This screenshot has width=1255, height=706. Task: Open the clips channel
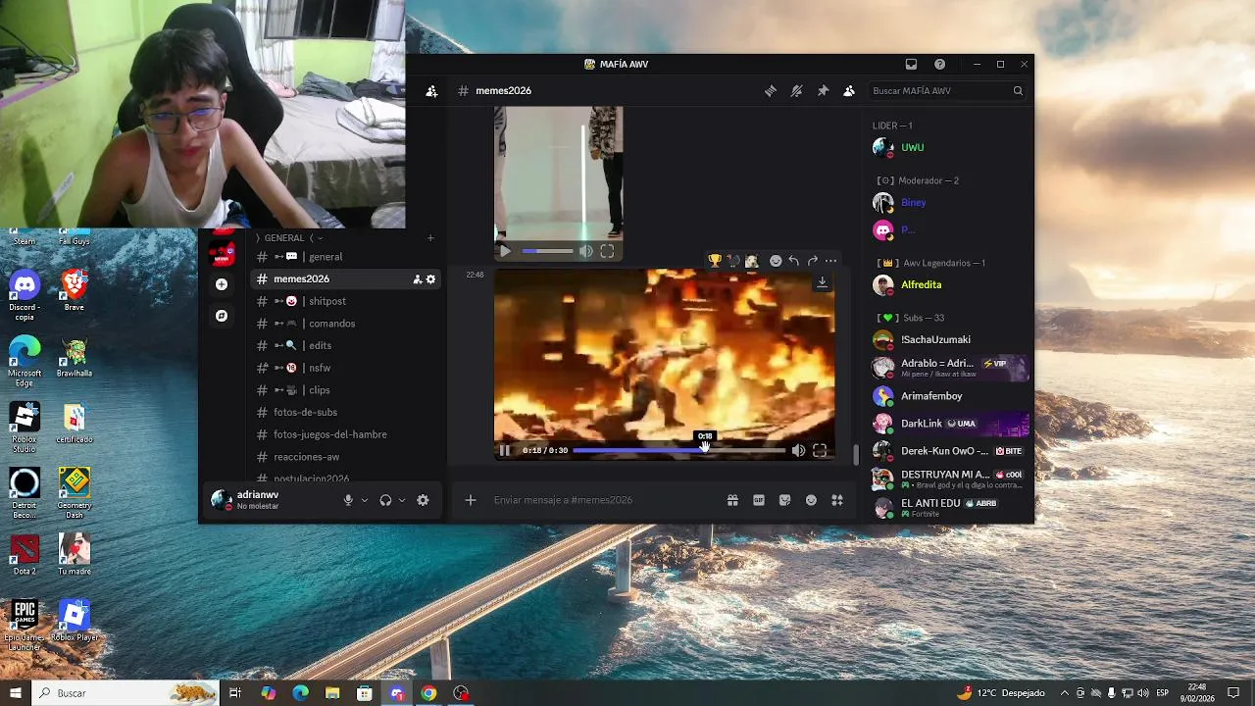click(x=345, y=390)
